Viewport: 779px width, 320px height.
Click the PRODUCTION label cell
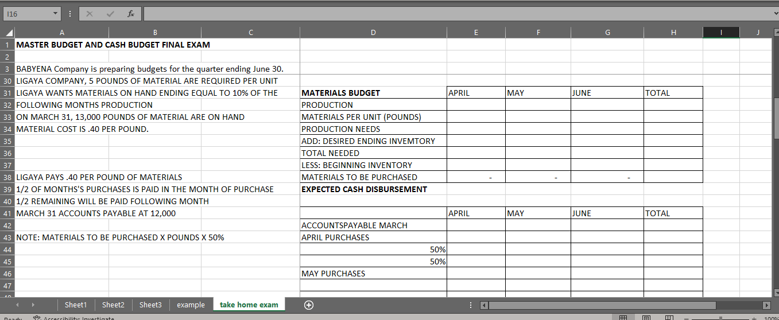[373, 105]
